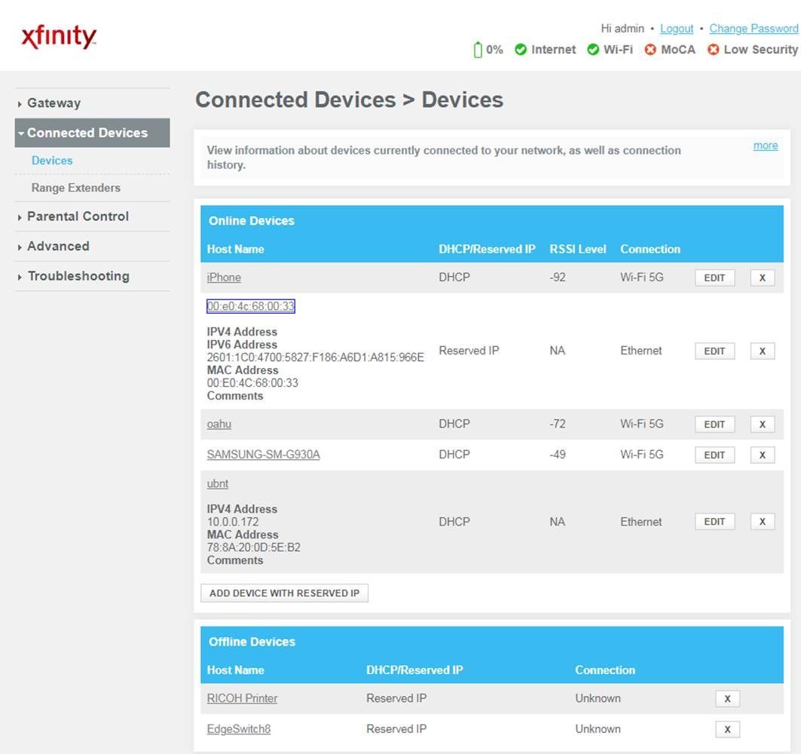Edit the SAMSUNG-SM-G930A device
801x754 pixels.
(x=714, y=455)
